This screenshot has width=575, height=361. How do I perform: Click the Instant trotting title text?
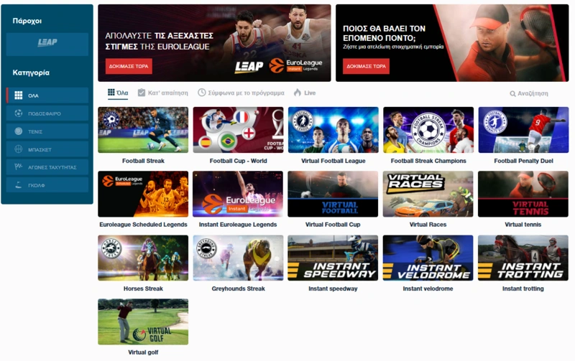pos(523,289)
